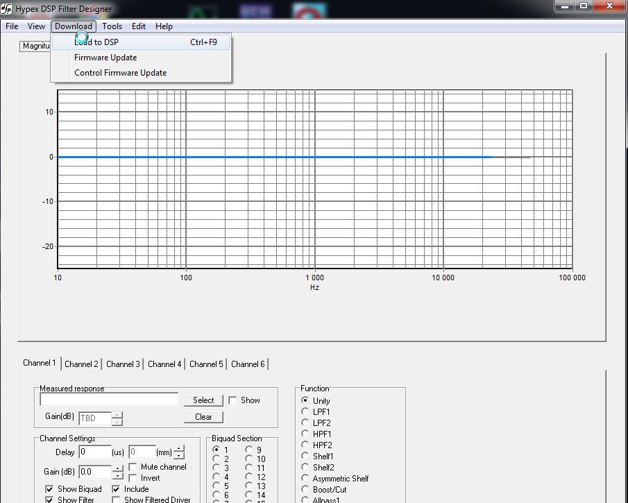Open the View menu
Image resolution: width=628 pixels, height=503 pixels.
tap(36, 26)
